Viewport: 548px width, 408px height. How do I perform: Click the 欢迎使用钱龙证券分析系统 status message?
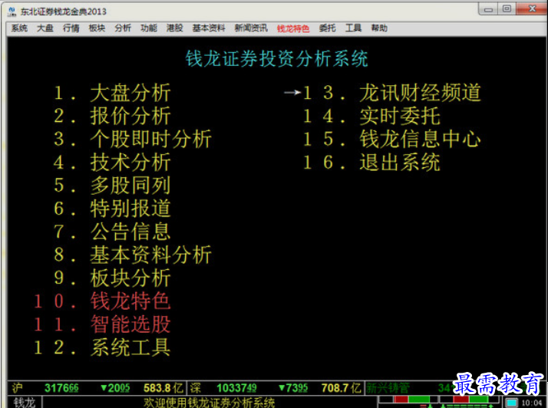(x=209, y=403)
